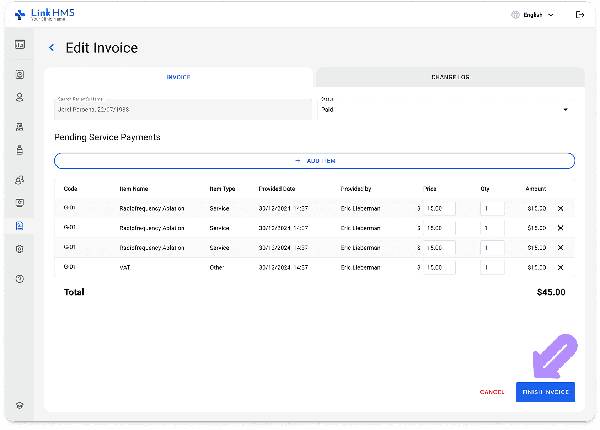Open the English language selector

click(532, 15)
